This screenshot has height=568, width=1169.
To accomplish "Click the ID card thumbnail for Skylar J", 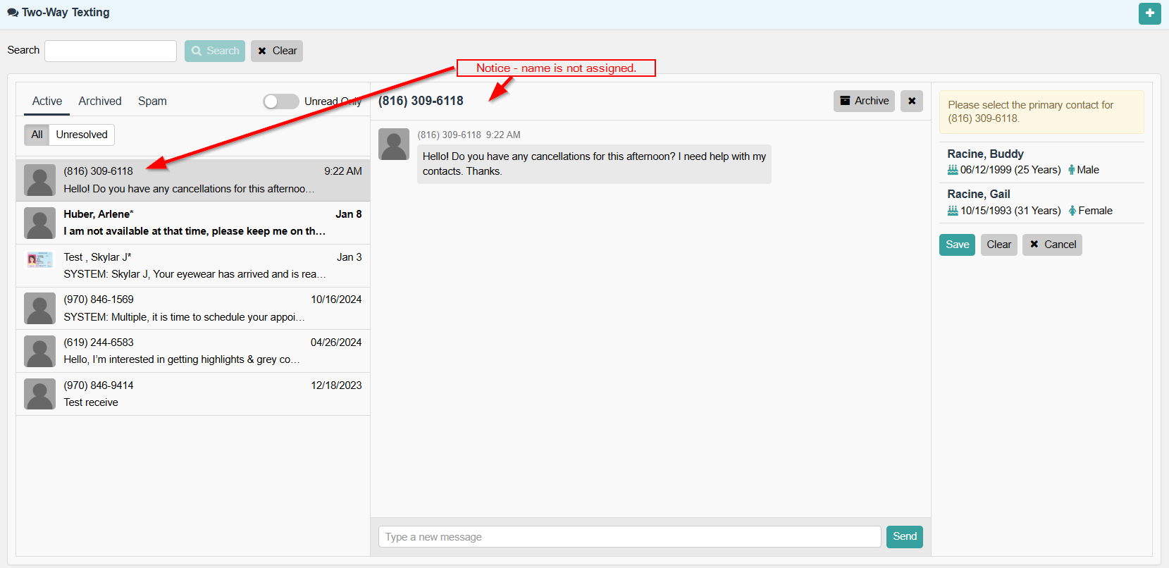I will coord(39,260).
